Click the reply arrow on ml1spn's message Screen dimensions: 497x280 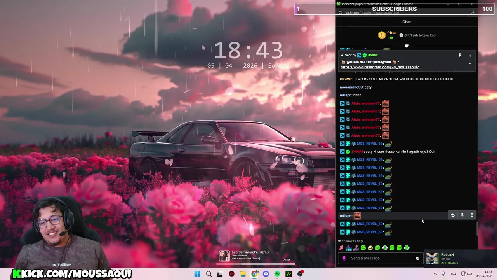(453, 215)
